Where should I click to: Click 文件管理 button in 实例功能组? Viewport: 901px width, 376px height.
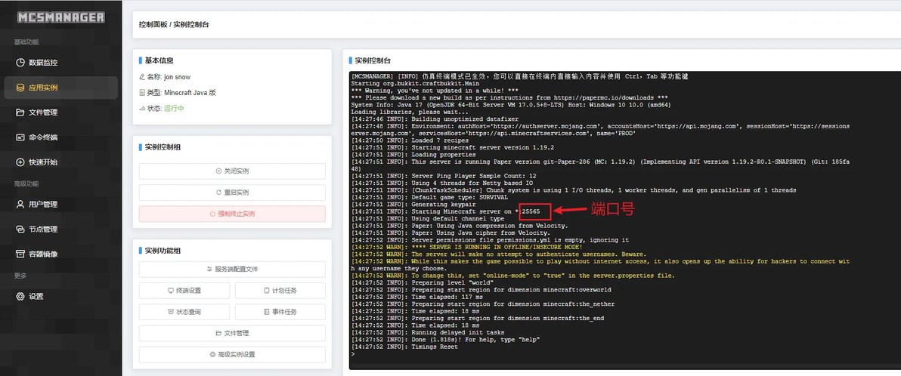point(232,333)
